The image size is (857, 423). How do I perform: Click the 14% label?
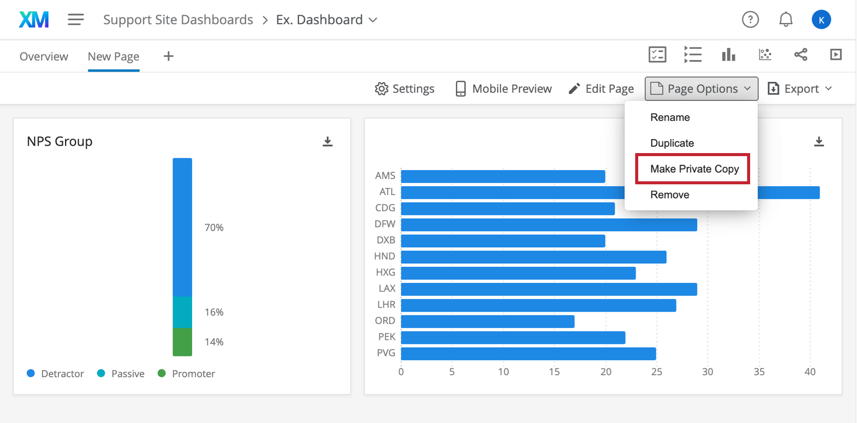click(214, 342)
